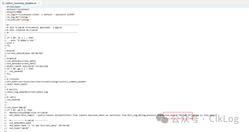Click the line cal_date=${current_date}

(21, 61)
